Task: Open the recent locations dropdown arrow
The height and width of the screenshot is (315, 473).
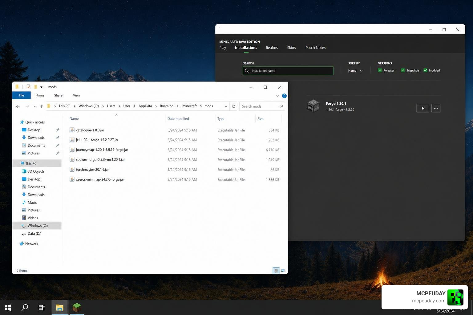Action: click(34, 106)
